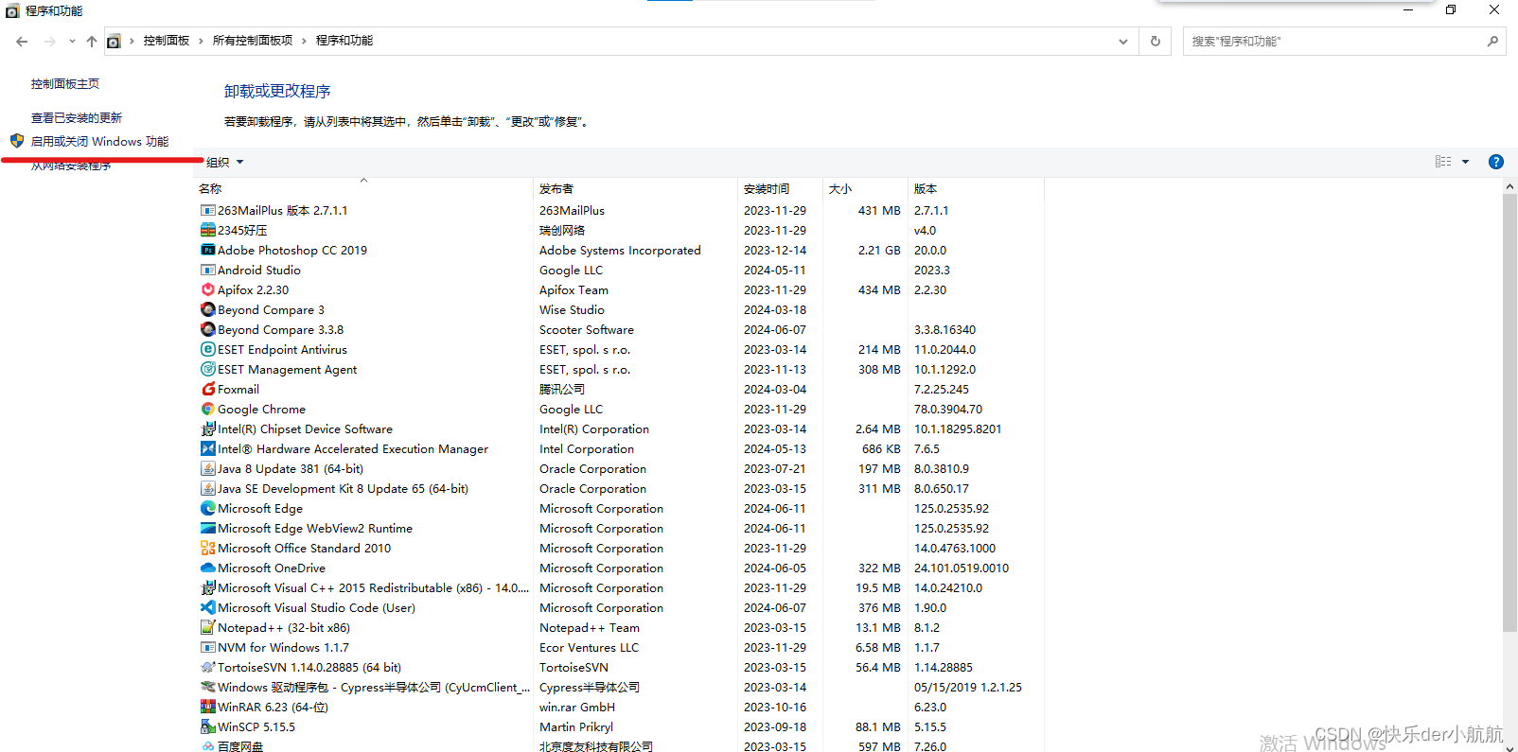Click publisher Martin Prikryl

(x=576, y=726)
